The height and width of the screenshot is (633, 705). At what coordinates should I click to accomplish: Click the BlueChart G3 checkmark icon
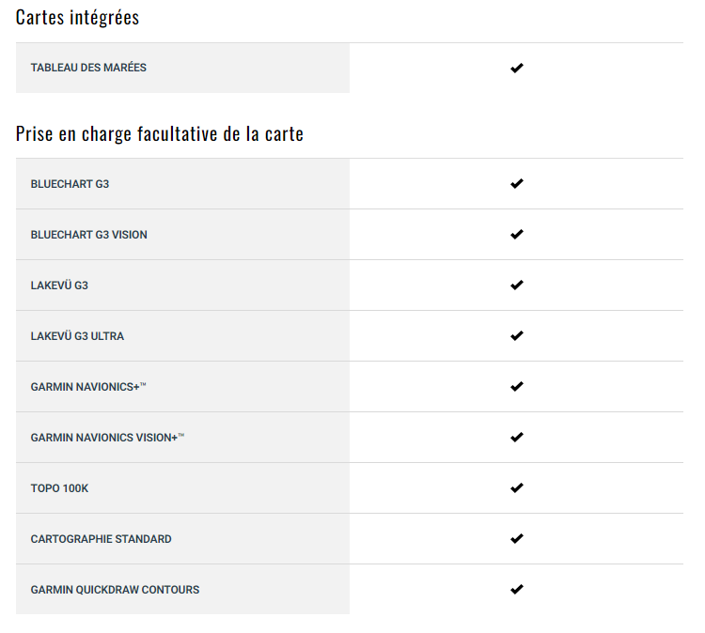(517, 183)
